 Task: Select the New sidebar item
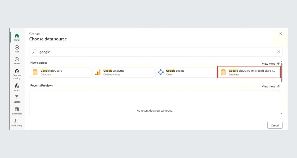coord(17,49)
